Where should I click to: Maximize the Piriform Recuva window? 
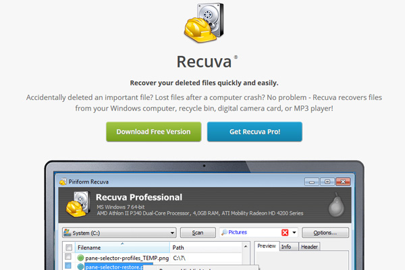coord(327,182)
